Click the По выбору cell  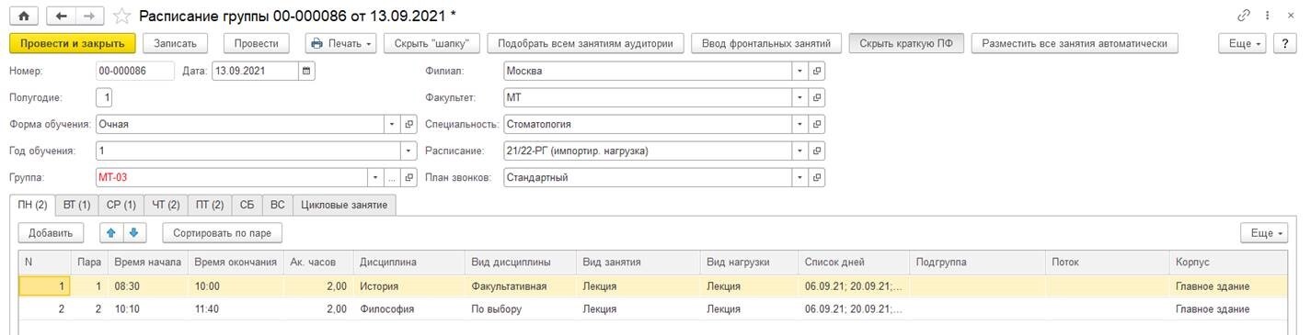click(520, 309)
